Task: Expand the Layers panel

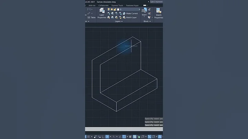Action: click(x=119, y=21)
